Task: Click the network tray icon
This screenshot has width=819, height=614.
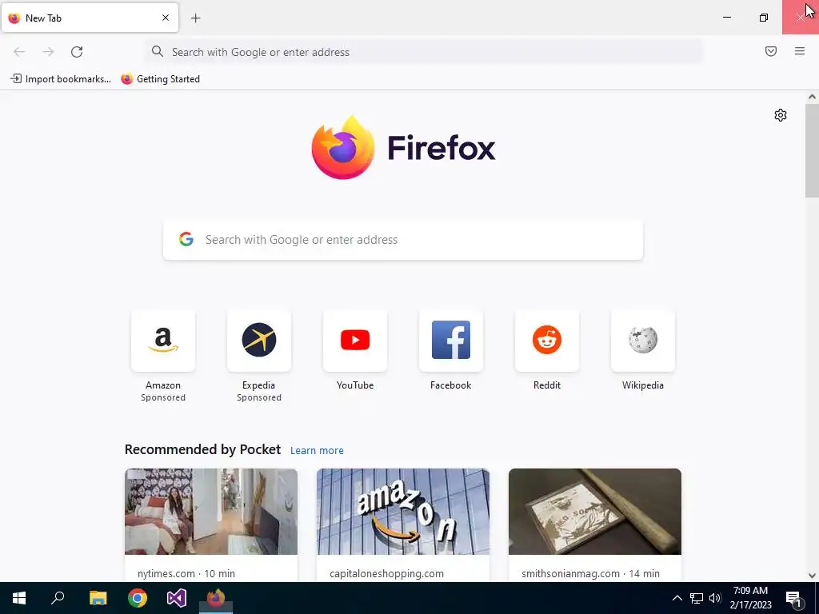Action: pos(697,598)
